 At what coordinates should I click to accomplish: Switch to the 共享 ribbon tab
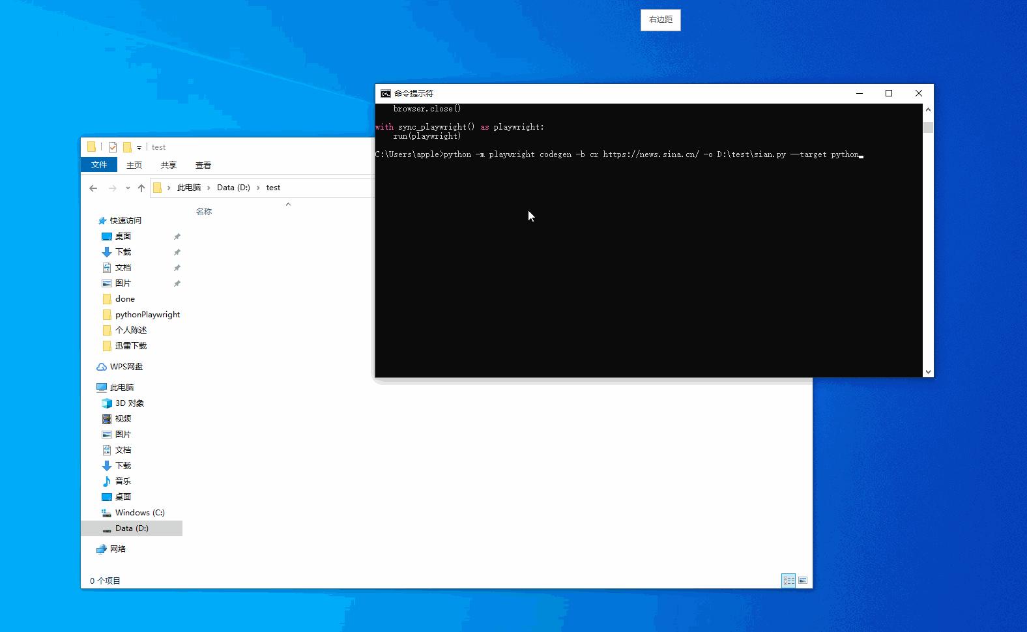(x=169, y=165)
